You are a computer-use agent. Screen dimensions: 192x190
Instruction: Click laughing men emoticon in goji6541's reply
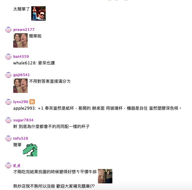(20, 86)
